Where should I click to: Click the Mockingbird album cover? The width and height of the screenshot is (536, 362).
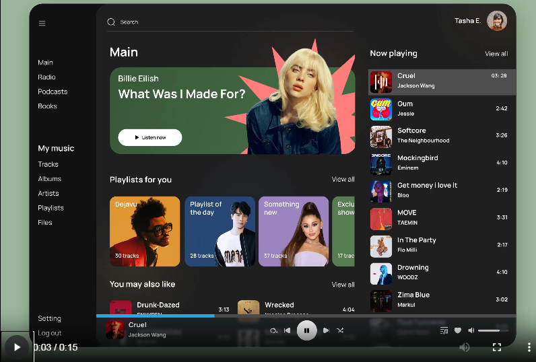(x=381, y=164)
